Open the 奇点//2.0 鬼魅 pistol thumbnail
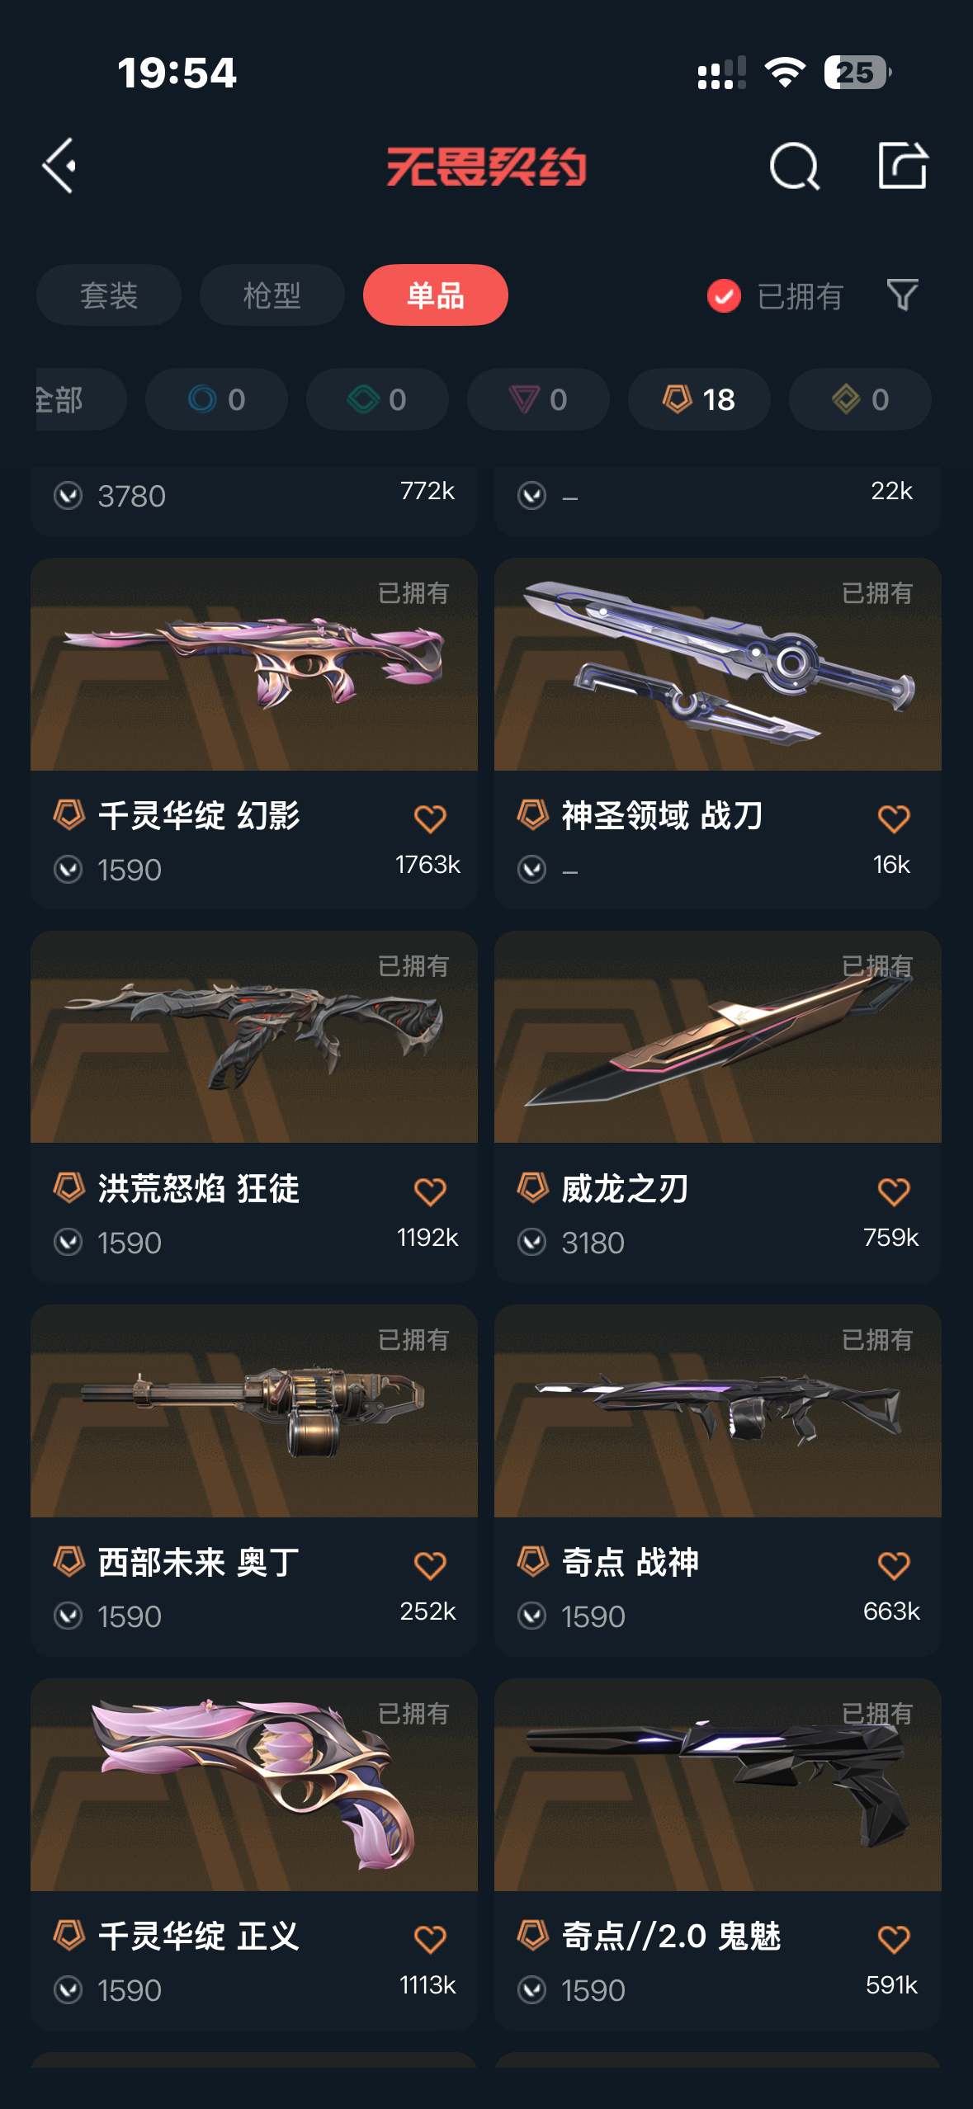The width and height of the screenshot is (973, 2109). click(717, 1784)
